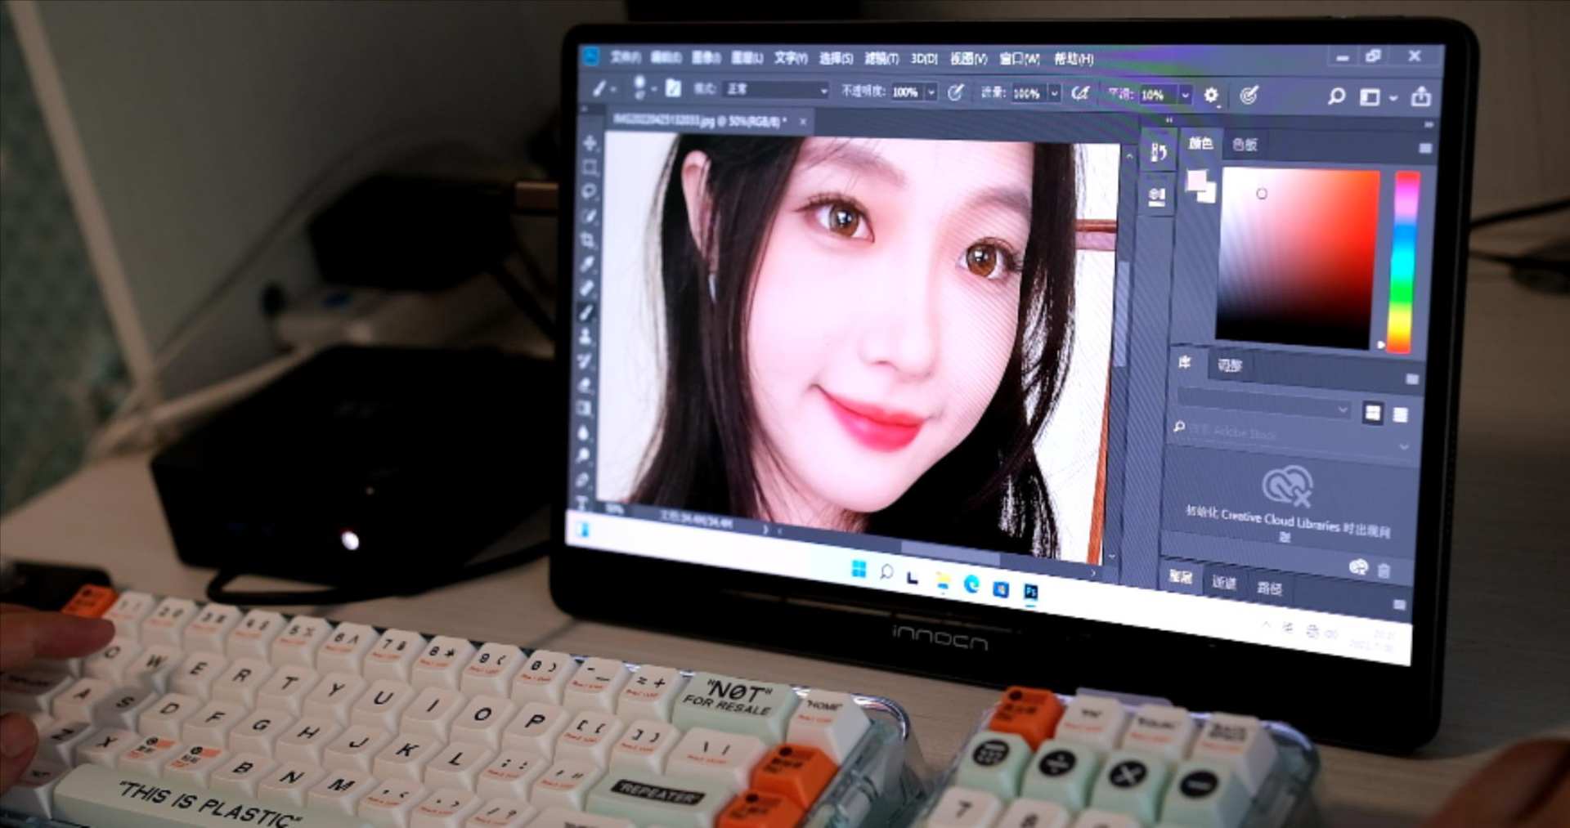Open the 窗口(W) menu
1570x828 pixels.
[1019, 59]
